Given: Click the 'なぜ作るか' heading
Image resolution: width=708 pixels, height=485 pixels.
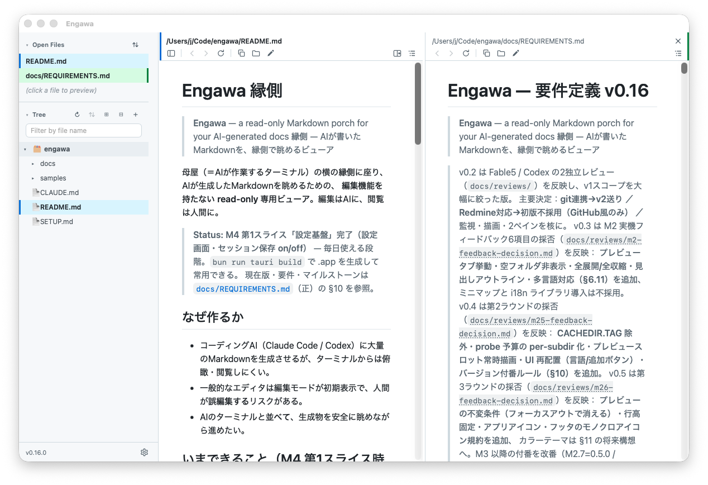Looking at the screenshot, I should (213, 317).
